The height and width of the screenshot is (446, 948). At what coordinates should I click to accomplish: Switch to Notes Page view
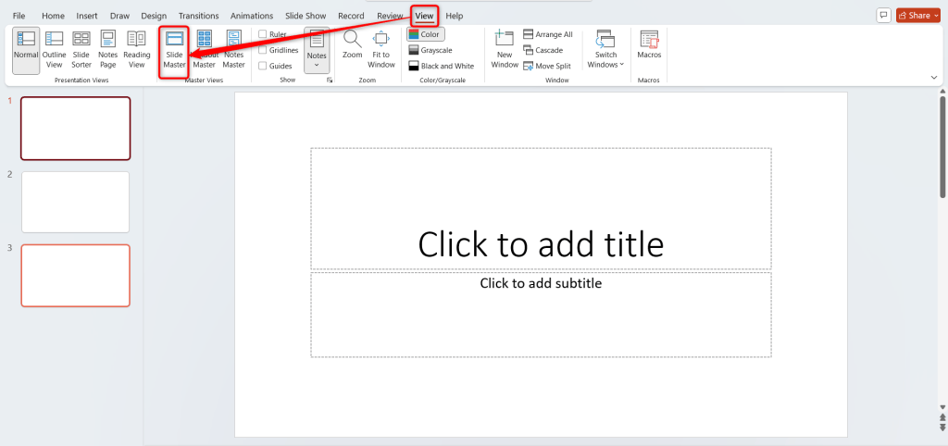108,50
